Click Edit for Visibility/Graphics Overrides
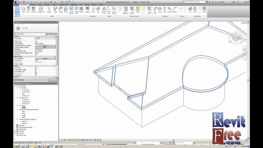This screenshot has width=263, height=148. click(x=45, y=46)
